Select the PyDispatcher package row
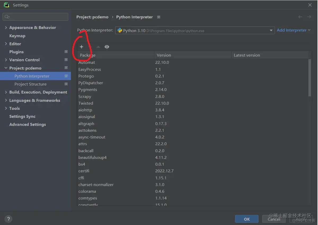This screenshot has height=225, width=318. coord(193,83)
